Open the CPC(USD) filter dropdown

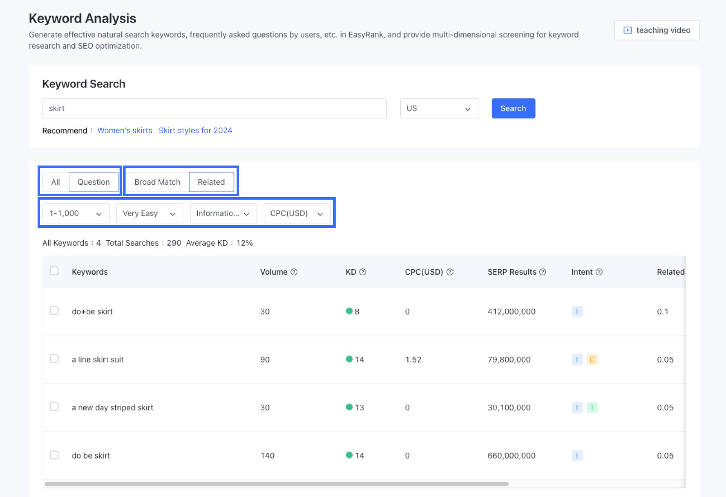[x=297, y=213]
